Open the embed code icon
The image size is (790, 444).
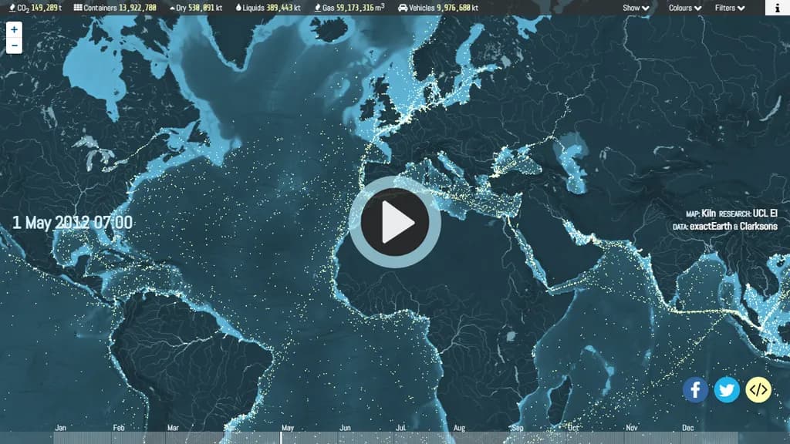(x=758, y=390)
